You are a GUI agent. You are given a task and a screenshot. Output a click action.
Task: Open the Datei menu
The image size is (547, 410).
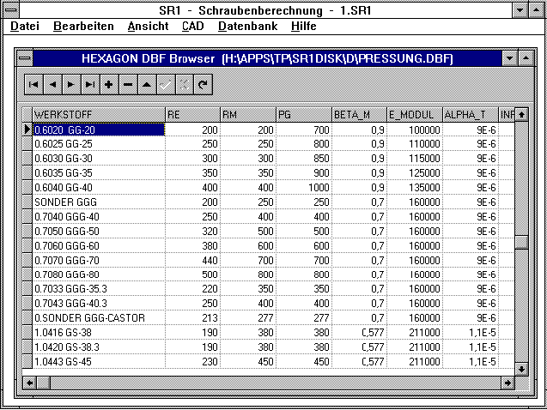[x=24, y=27]
